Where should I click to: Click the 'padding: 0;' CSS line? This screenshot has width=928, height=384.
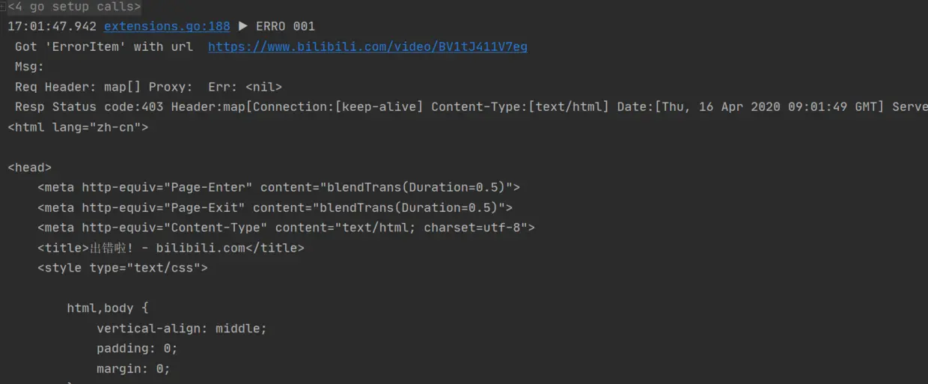click(x=137, y=348)
